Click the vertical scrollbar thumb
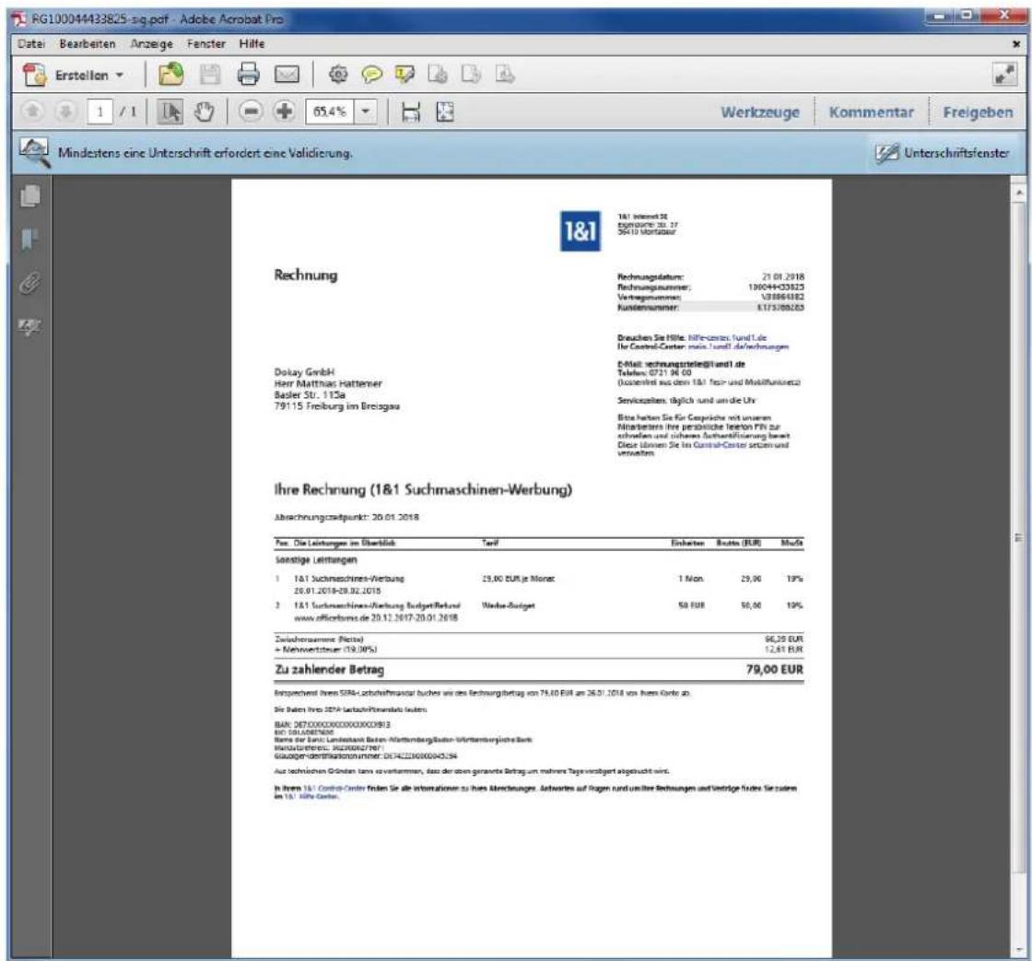Screen dimensions: 1032x961 (1019, 537)
